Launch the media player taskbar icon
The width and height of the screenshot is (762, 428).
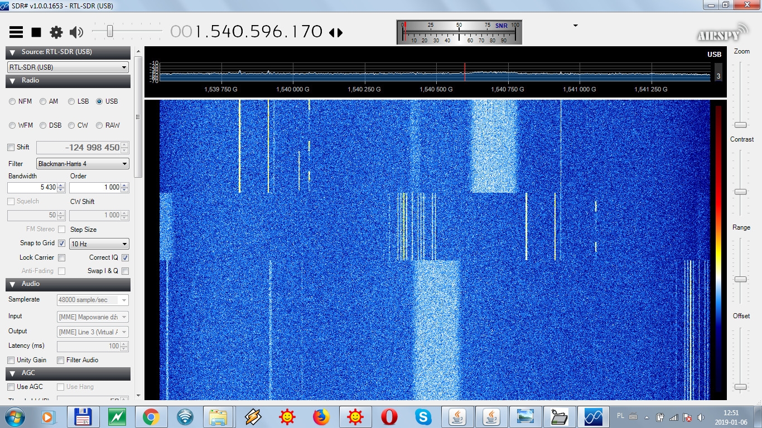pyautogui.click(x=49, y=416)
